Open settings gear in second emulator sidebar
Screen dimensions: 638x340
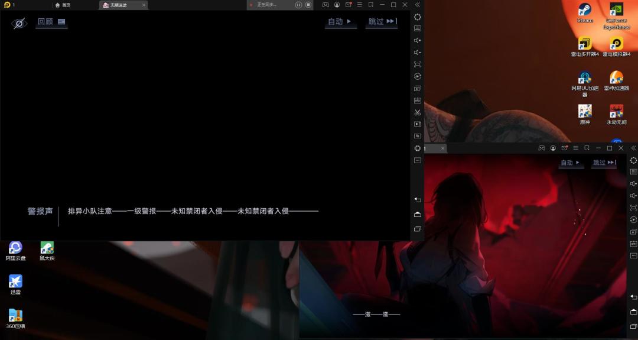point(633,160)
